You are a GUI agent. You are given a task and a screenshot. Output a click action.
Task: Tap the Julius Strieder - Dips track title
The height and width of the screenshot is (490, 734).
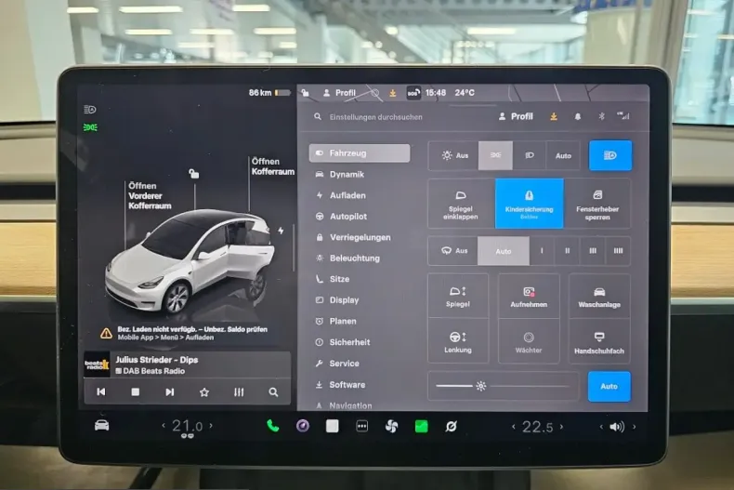coord(157,360)
